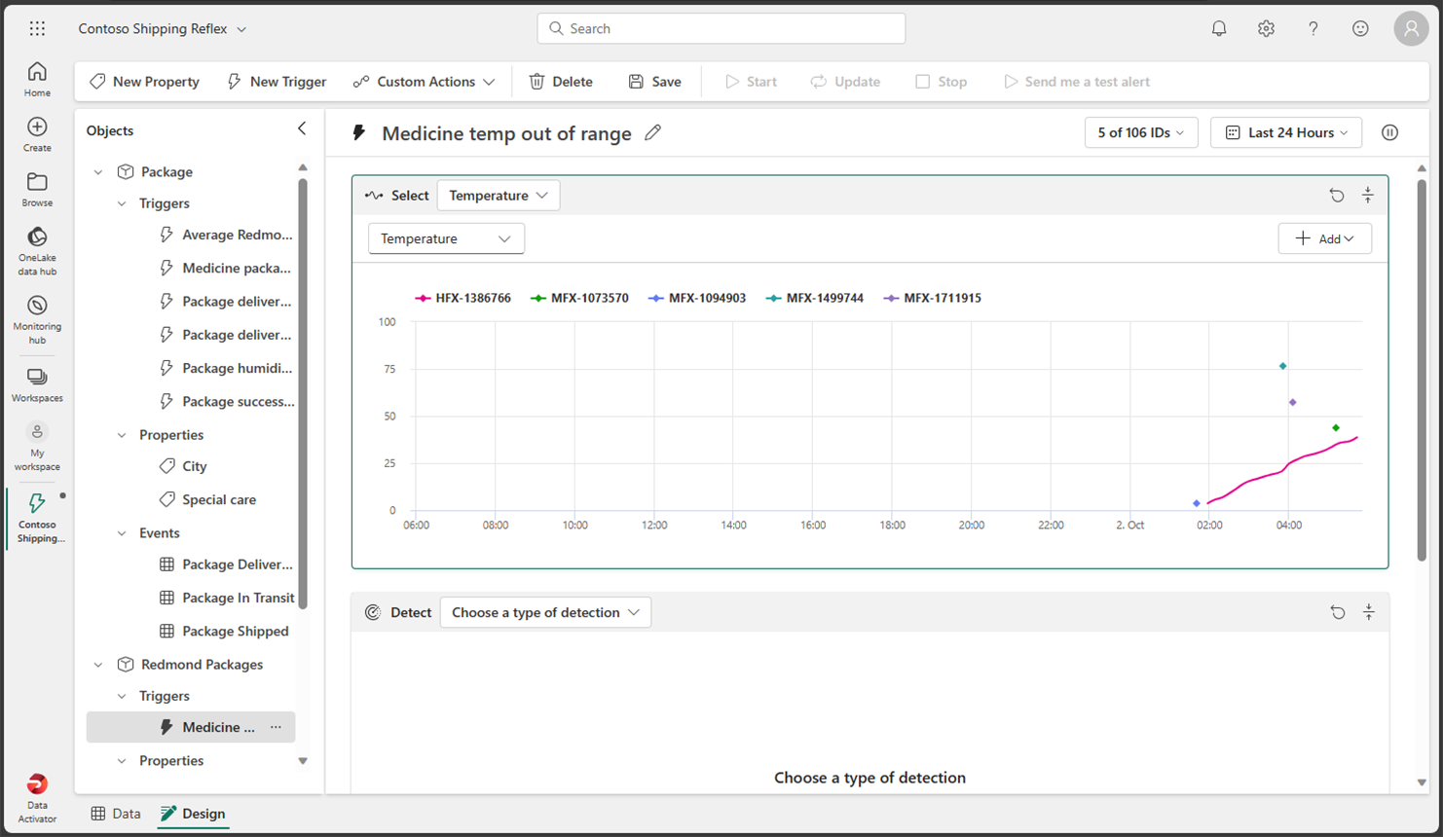The width and height of the screenshot is (1443, 837).
Task: Open help question mark
Action: point(1313,28)
